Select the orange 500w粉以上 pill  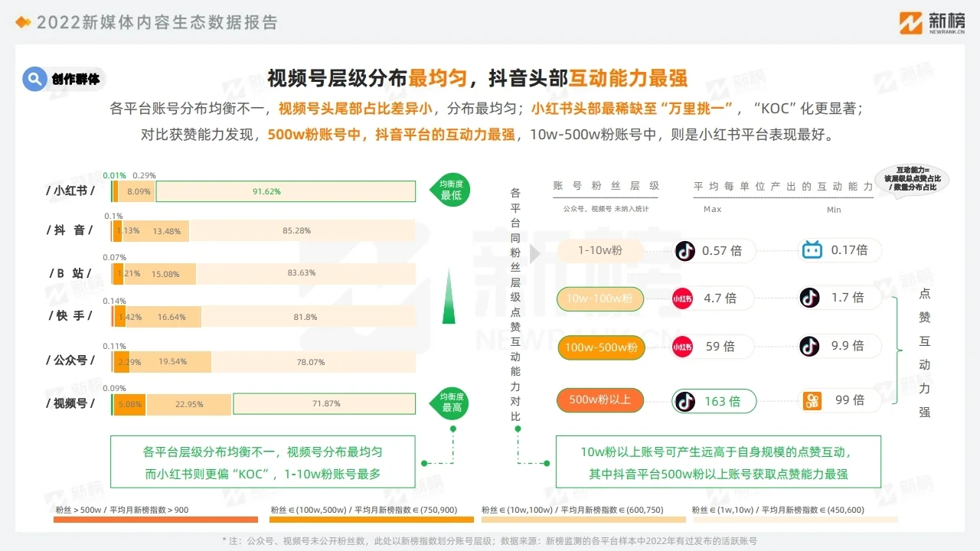coord(600,399)
